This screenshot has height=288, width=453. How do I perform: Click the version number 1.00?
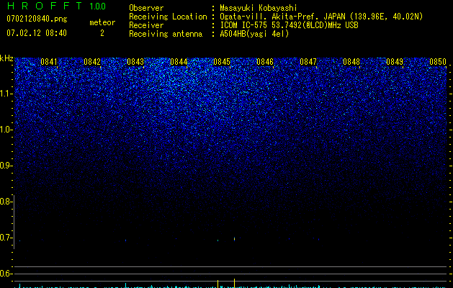pyautogui.click(x=98, y=6)
